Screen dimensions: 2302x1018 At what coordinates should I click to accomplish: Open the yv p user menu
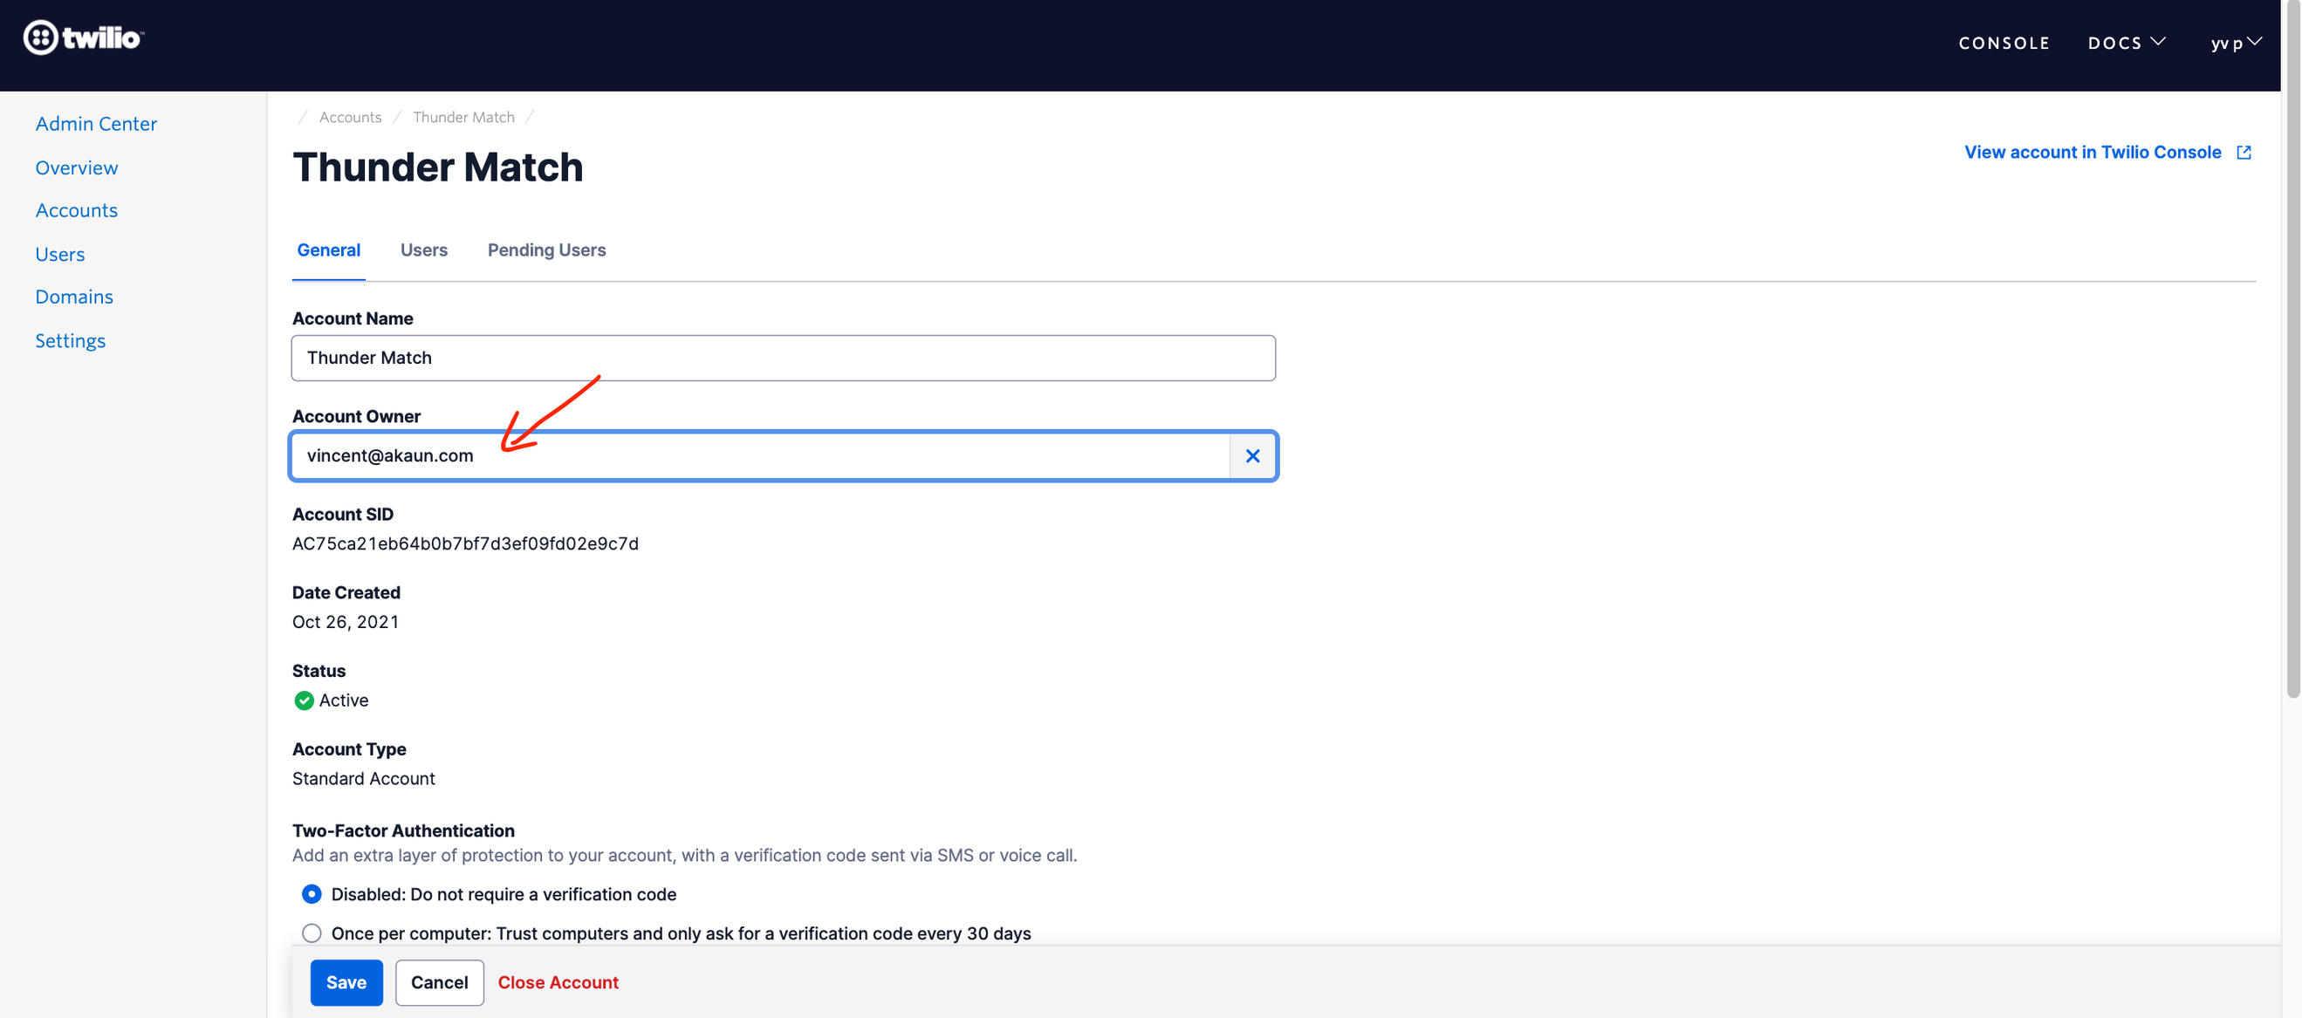tap(2235, 43)
